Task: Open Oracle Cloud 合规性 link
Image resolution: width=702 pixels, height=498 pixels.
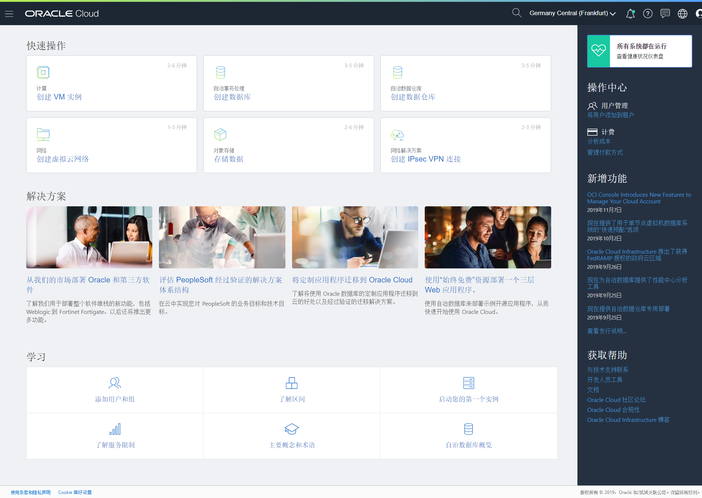Action: click(613, 410)
